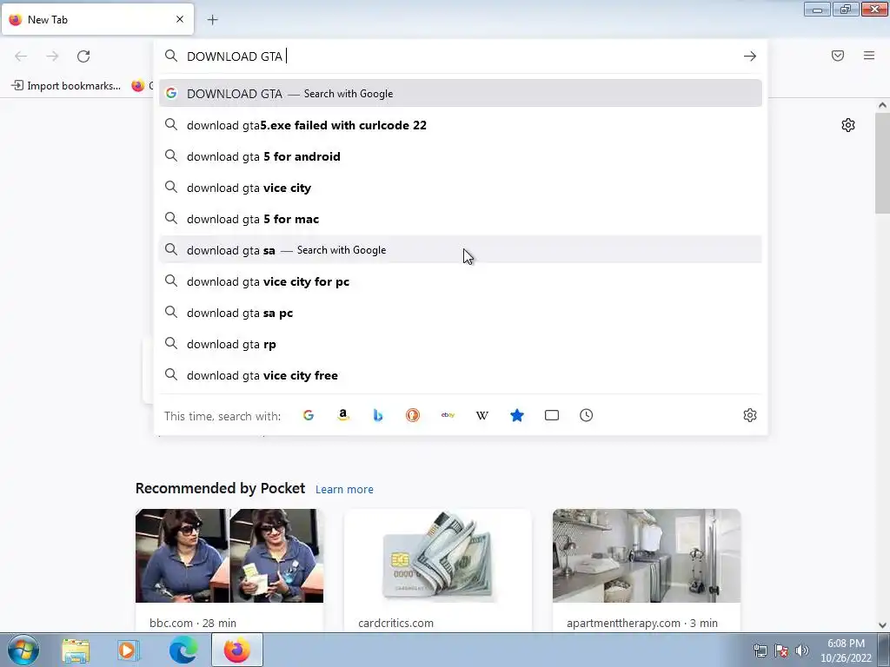
Task: Search with Bing one-off icon
Action: (x=378, y=415)
